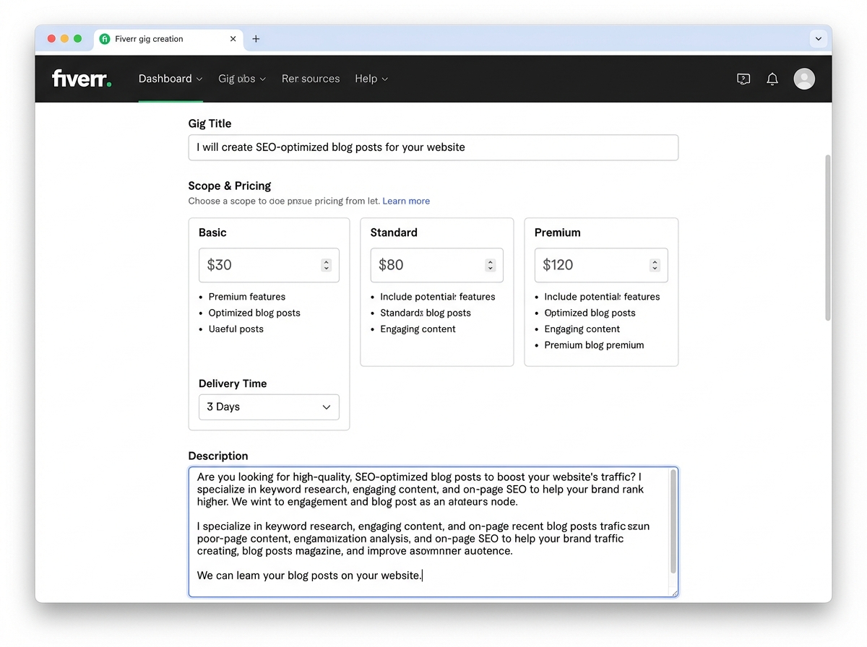
Task: Open a new browser tab with the plus icon
Action: [x=256, y=39]
